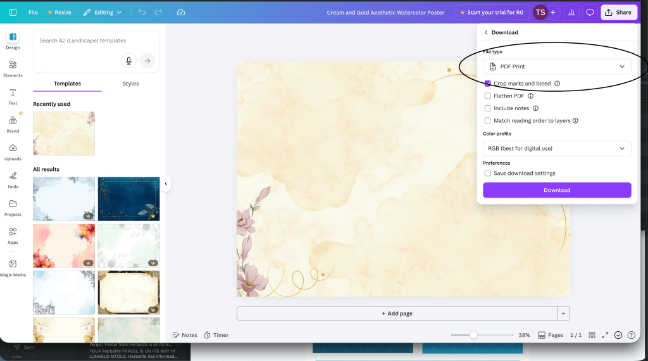Open the Elements panel in sidebar
This screenshot has height=361, width=648.
tap(13, 68)
